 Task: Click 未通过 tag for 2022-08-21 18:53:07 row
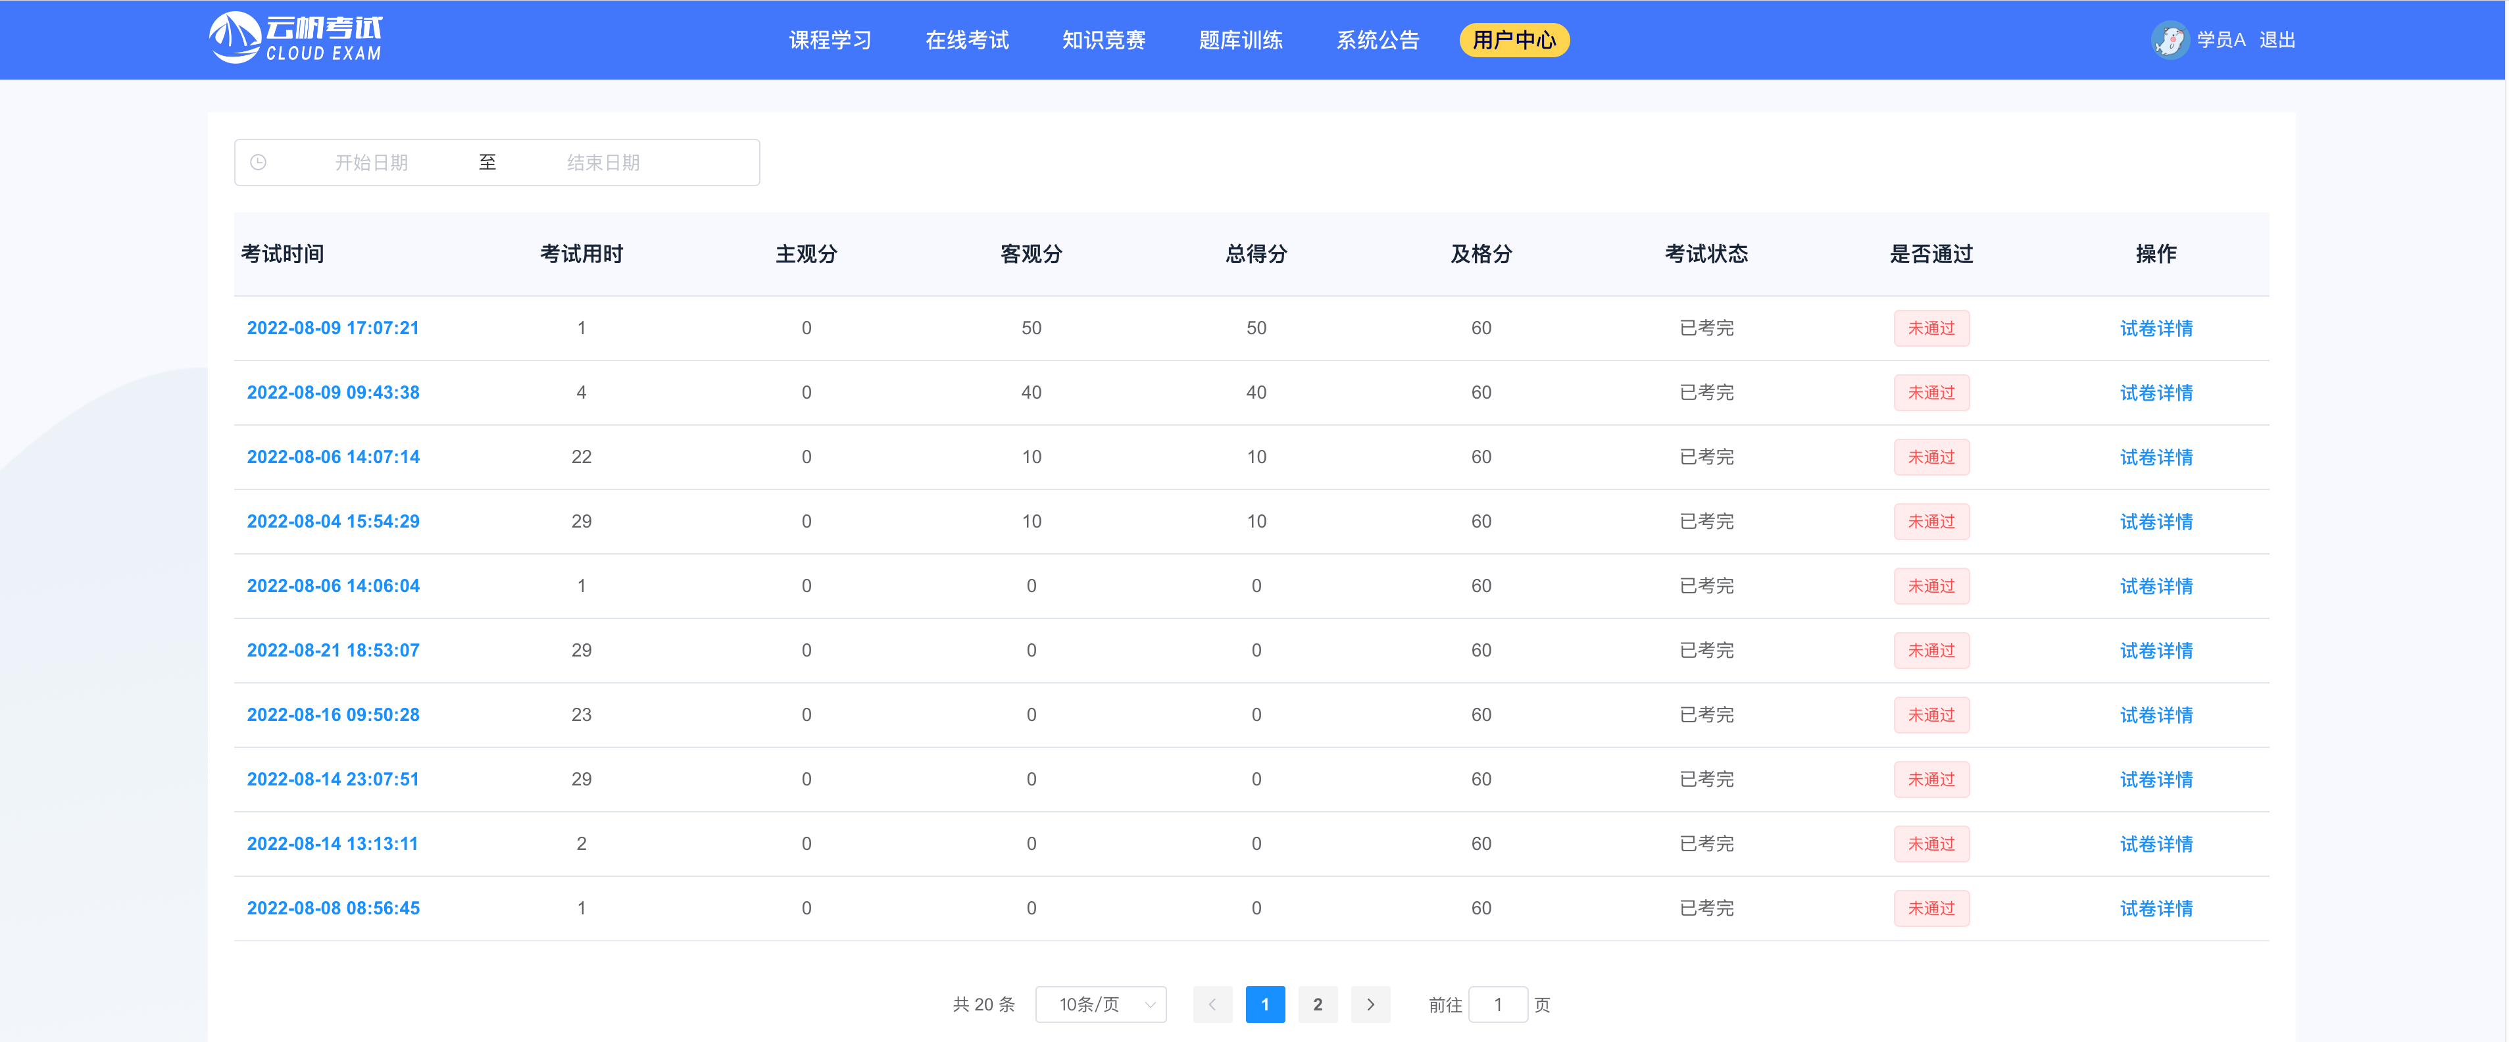[x=1931, y=651]
